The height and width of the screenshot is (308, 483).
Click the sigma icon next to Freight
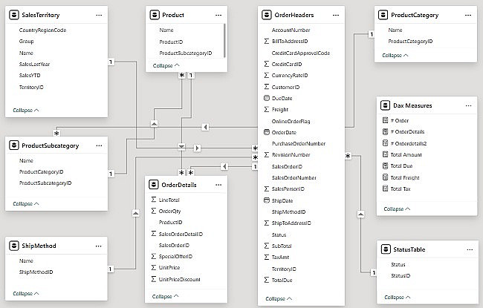267,109
